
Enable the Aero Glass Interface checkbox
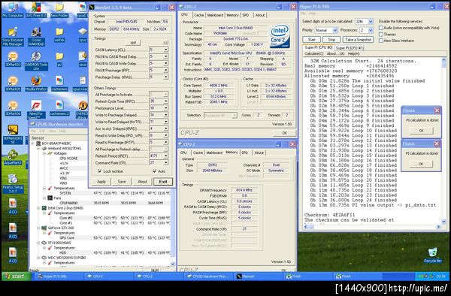(381, 41)
